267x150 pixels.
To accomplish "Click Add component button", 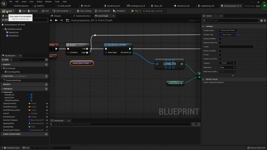I will pos(5,20).
